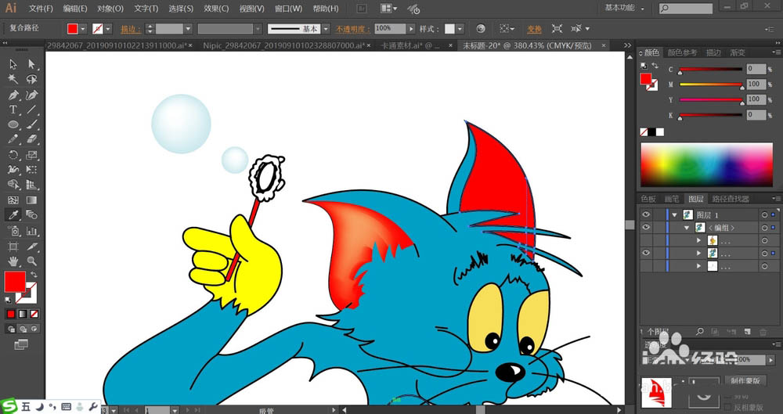Image resolution: width=783 pixels, height=414 pixels.
Task: Open the 文件(F) menu
Action: (x=41, y=9)
